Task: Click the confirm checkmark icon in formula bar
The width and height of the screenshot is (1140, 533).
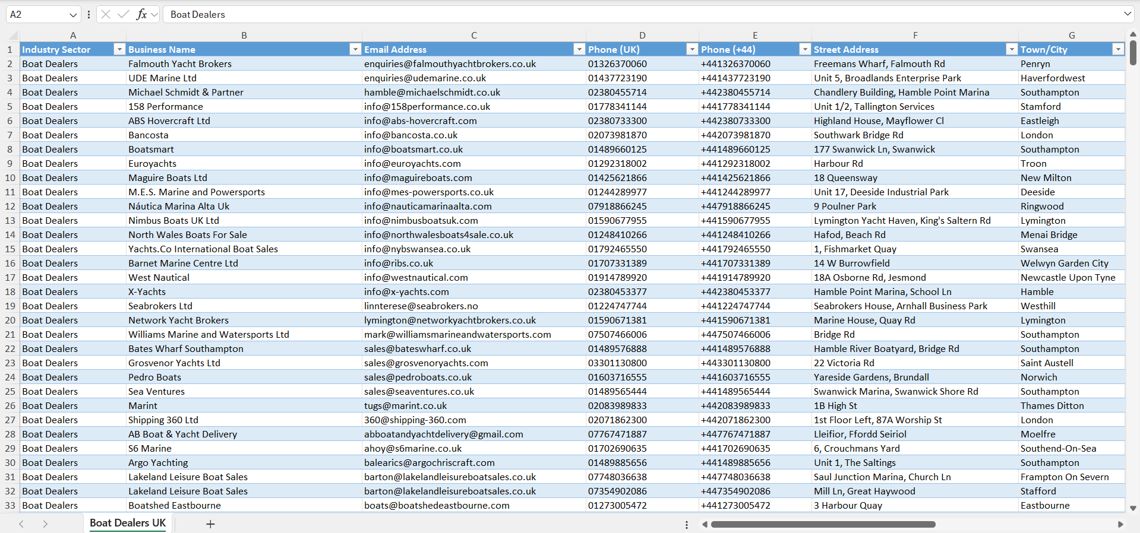Action: pos(124,14)
